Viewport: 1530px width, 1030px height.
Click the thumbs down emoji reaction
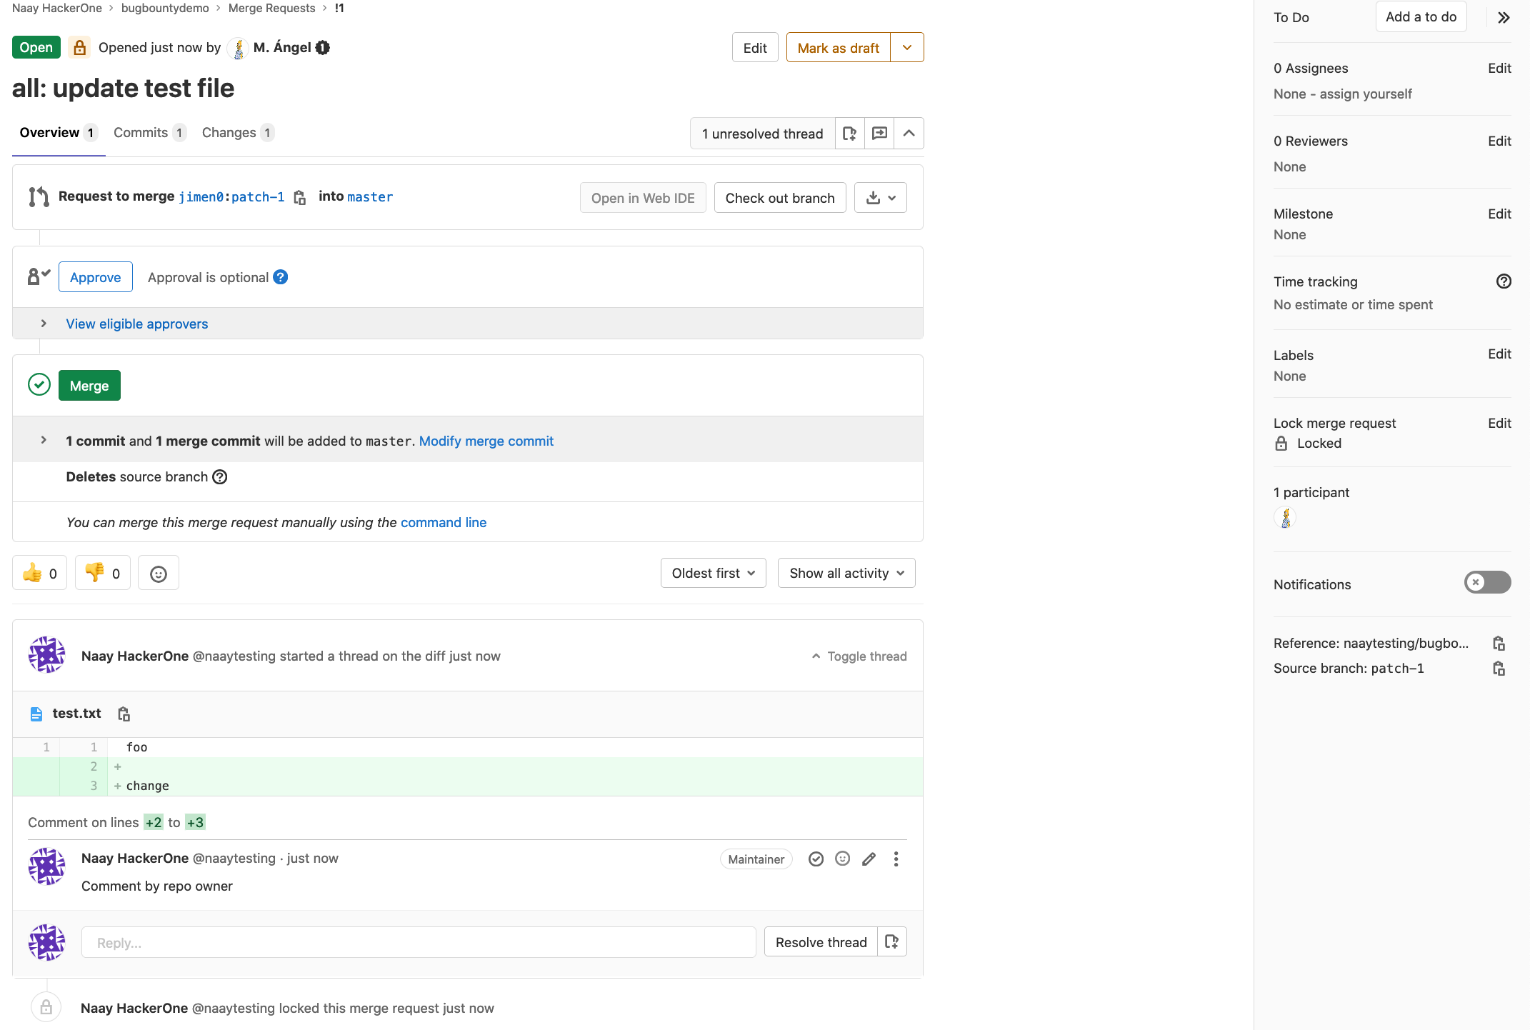[102, 573]
